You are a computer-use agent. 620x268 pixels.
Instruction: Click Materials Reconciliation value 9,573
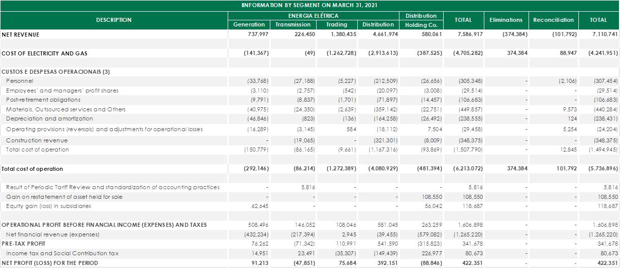[570, 109]
